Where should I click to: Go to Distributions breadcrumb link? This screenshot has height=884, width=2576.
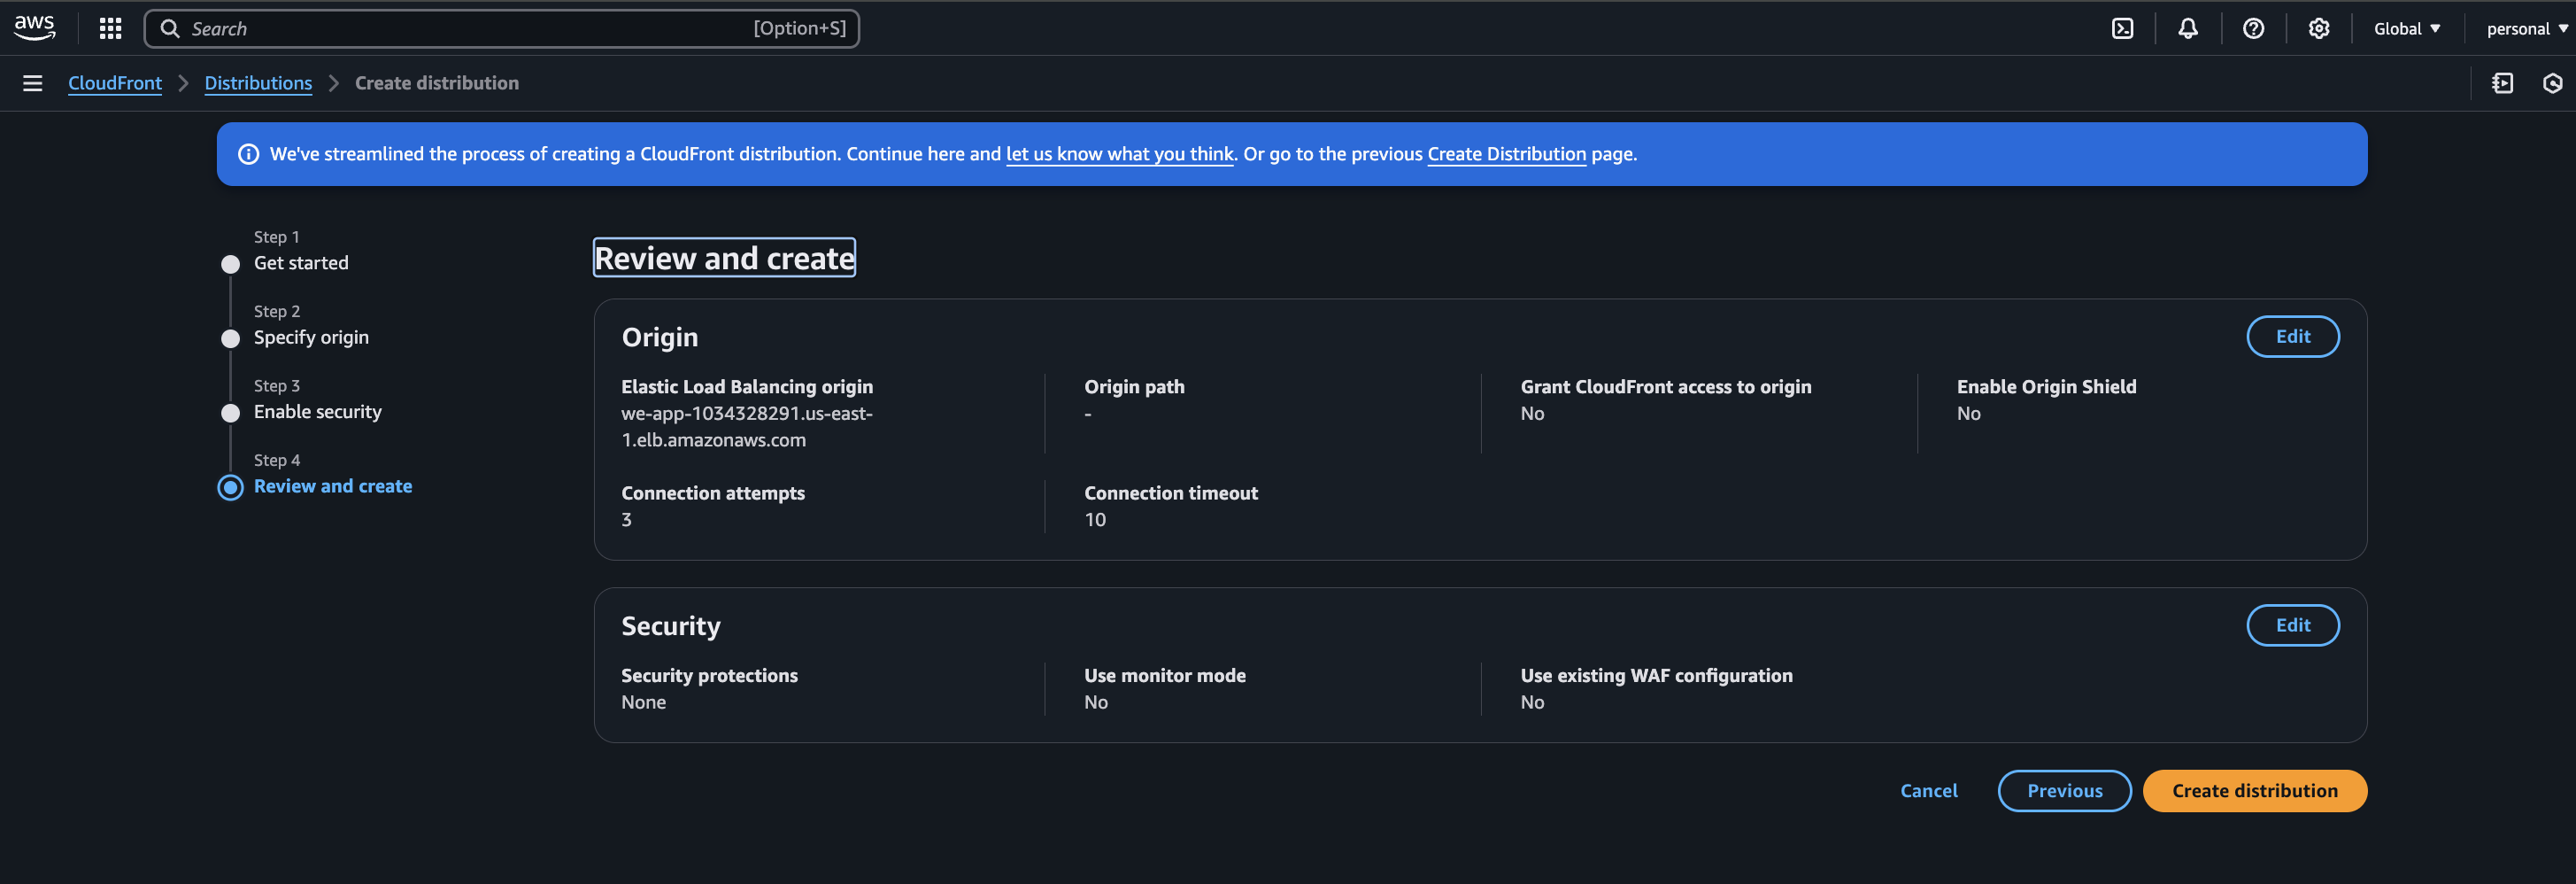click(258, 83)
